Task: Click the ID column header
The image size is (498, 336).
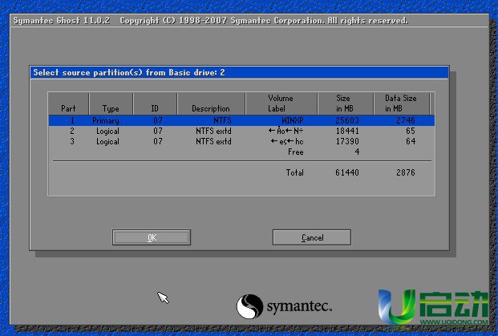Action: click(x=155, y=104)
